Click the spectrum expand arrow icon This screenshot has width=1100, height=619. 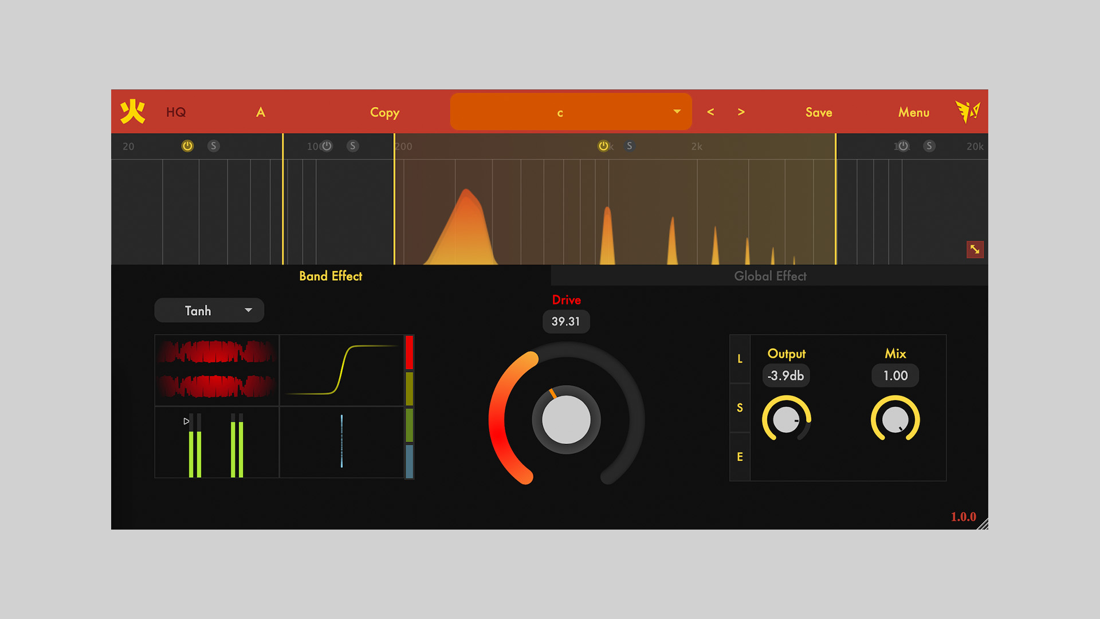click(975, 249)
